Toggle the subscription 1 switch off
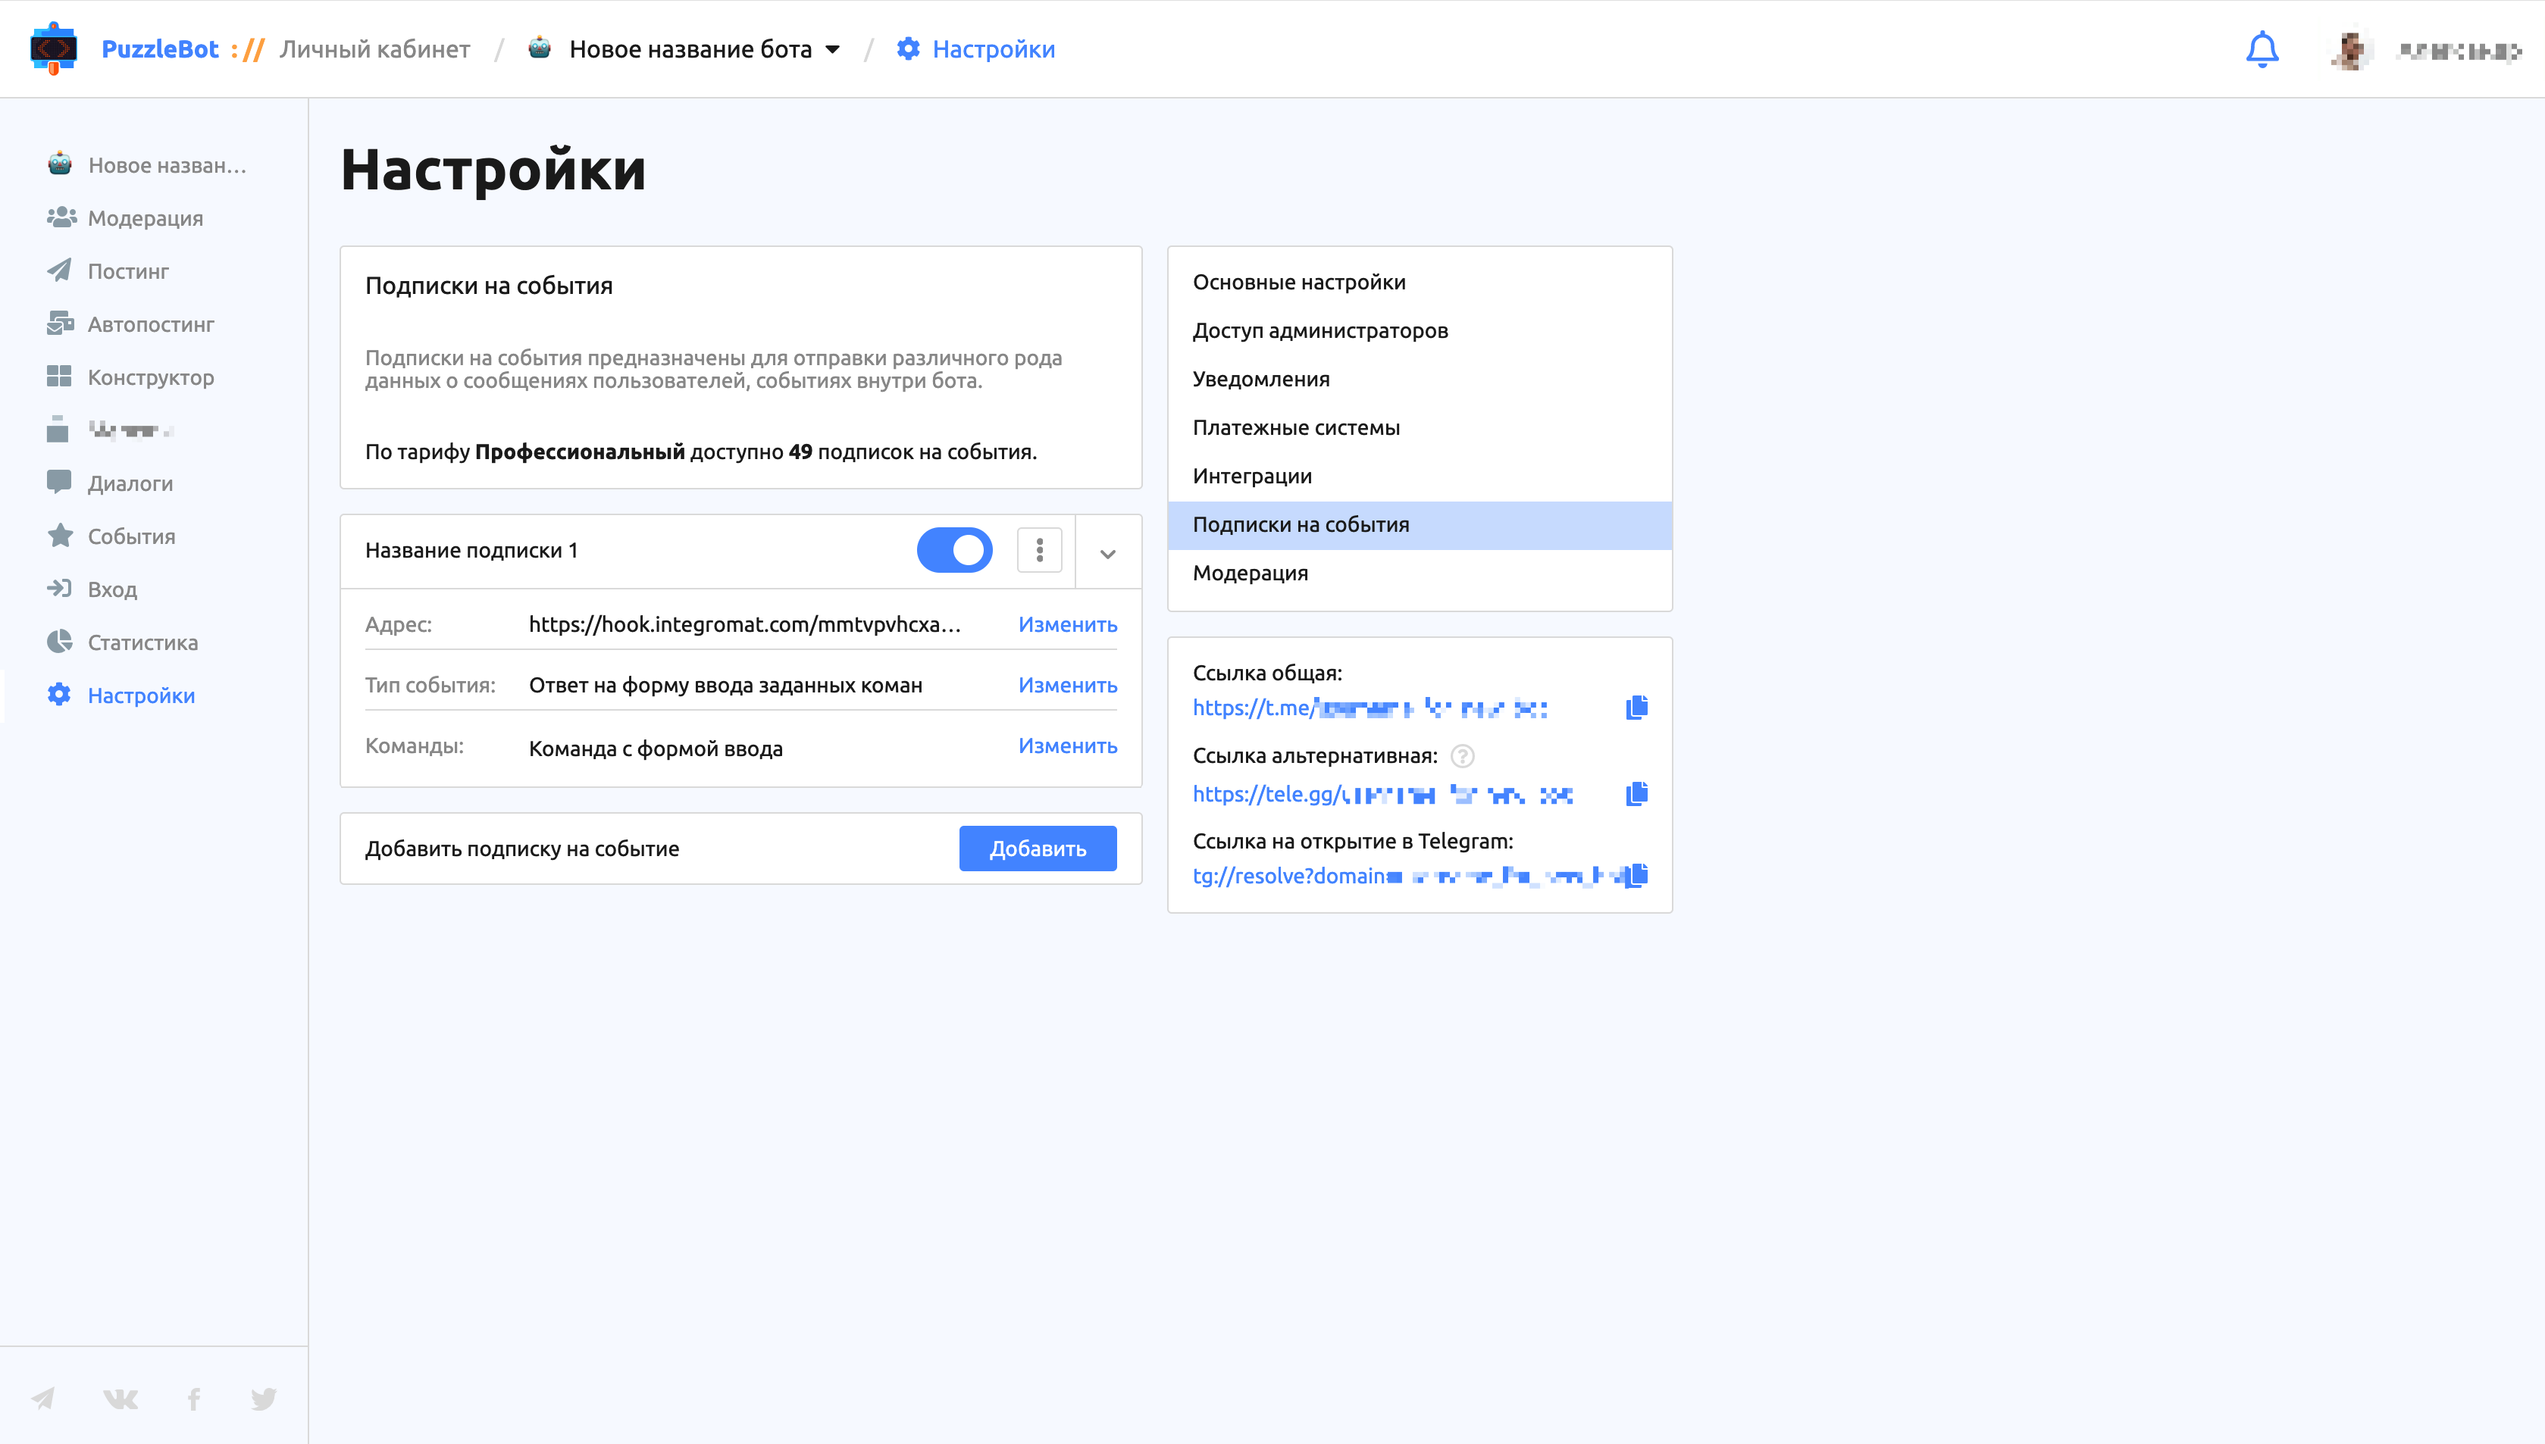 (x=954, y=551)
